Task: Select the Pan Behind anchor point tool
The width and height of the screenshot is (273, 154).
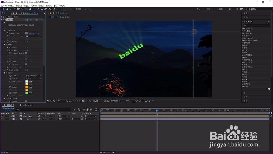Action: point(22,9)
